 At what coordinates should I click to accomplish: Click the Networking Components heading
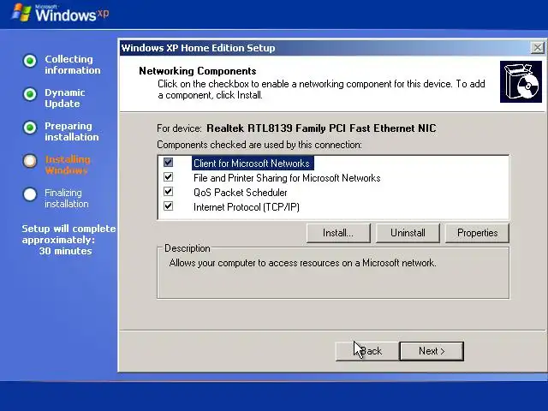click(x=198, y=71)
